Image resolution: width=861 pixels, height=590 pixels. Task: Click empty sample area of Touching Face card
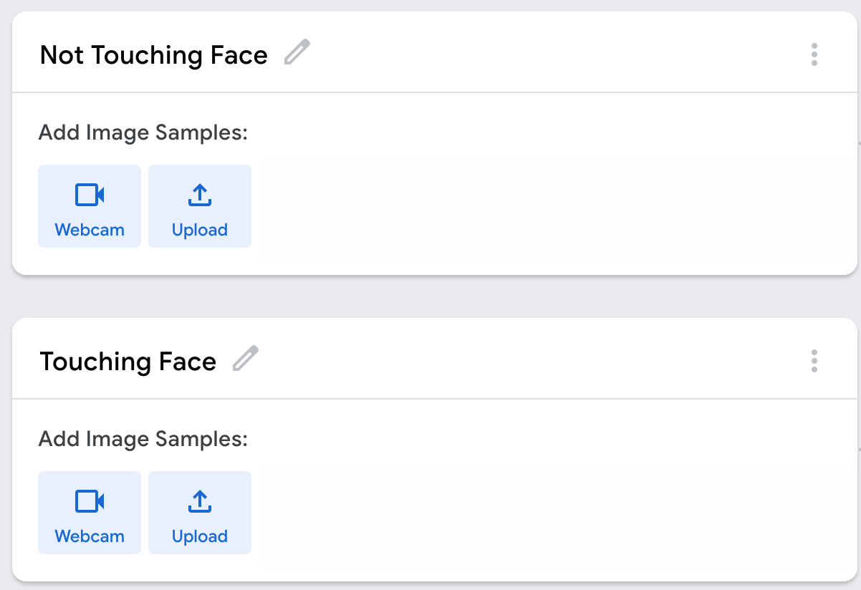552,513
